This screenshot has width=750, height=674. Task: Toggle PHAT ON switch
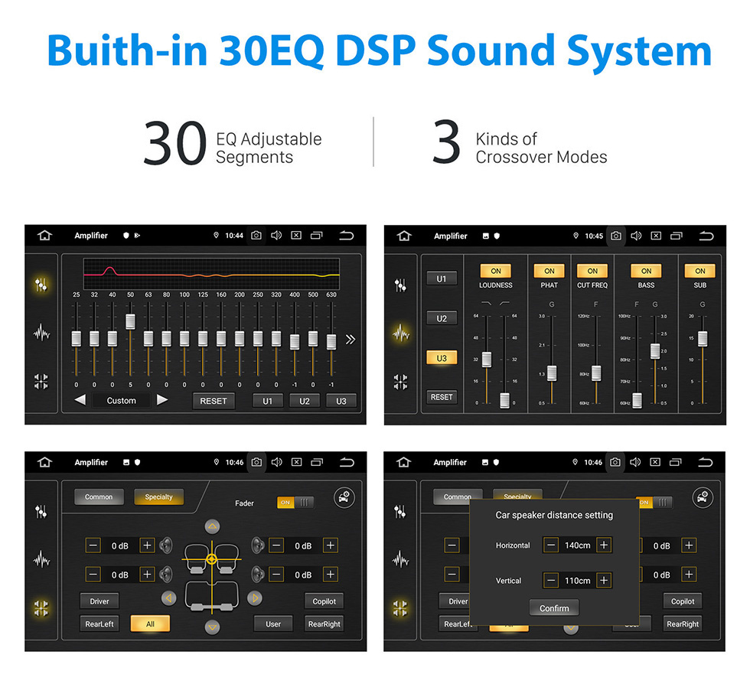tap(549, 271)
